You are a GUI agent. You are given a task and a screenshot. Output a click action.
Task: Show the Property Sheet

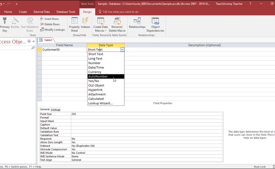[x=74, y=25]
